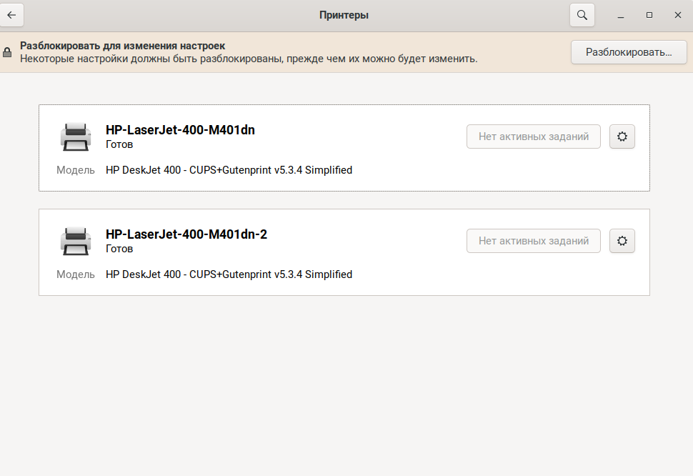Open the search magnifier in header
The width and height of the screenshot is (693, 476).
[582, 15]
